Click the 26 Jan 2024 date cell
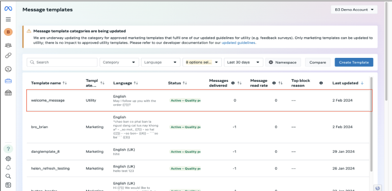This screenshot has width=392, height=191. pyautogui.click(x=343, y=169)
